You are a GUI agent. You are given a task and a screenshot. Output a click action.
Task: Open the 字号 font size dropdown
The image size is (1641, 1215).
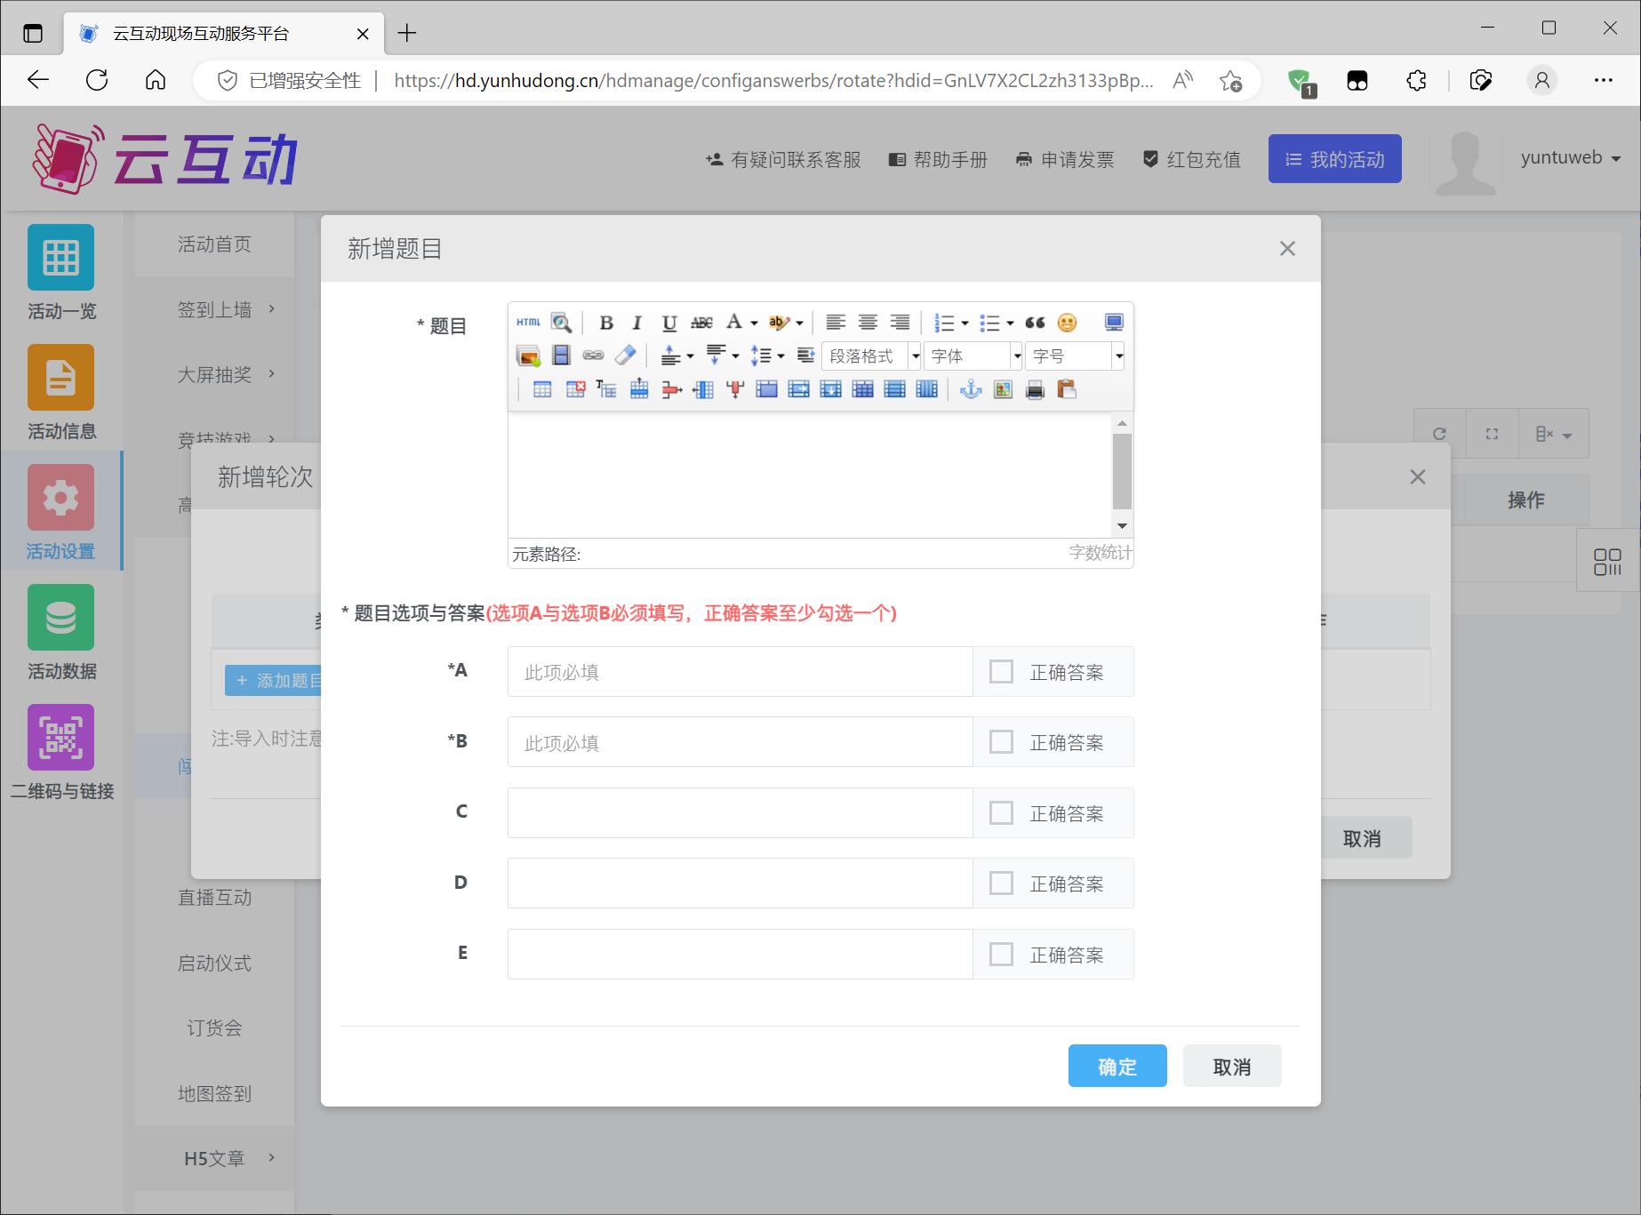pyautogui.click(x=1075, y=356)
